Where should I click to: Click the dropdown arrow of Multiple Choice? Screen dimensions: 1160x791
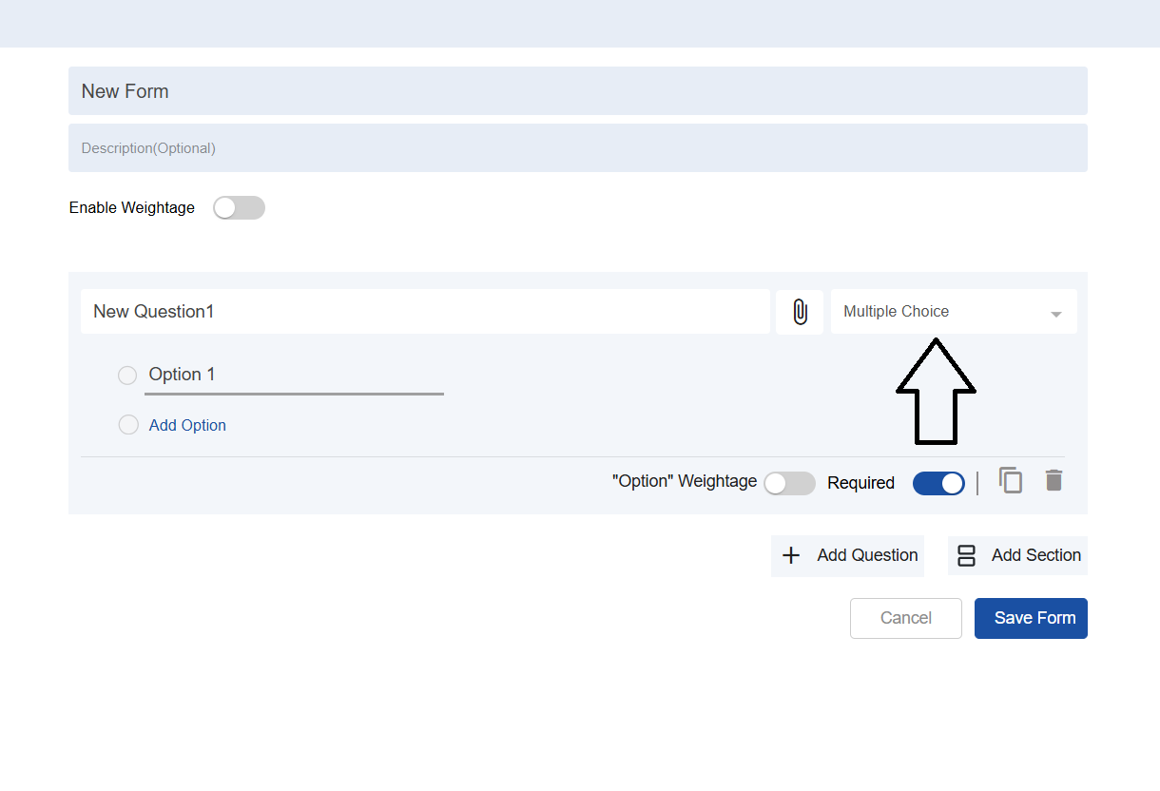1055,314
